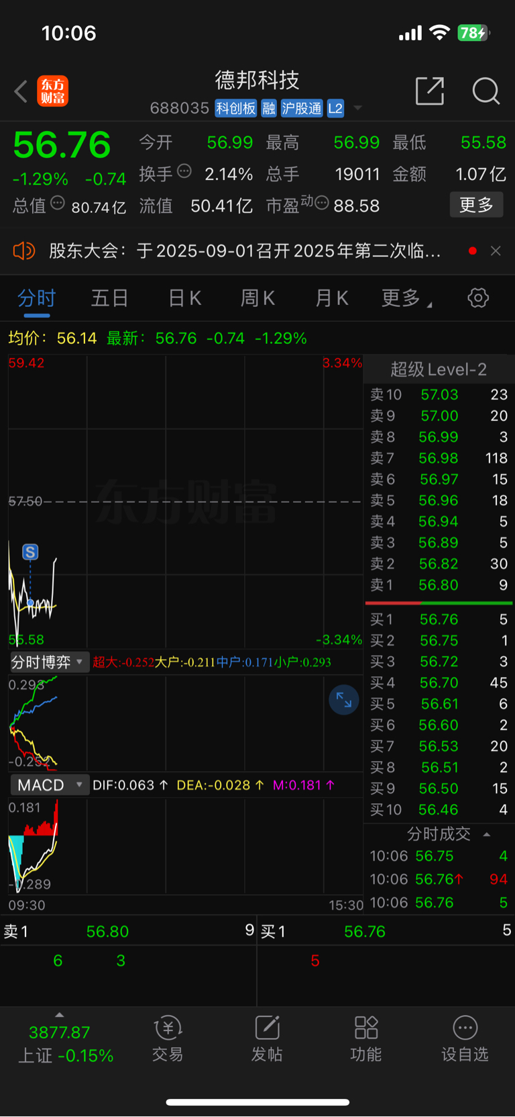Tap info icon beside 市盈动

point(322,203)
